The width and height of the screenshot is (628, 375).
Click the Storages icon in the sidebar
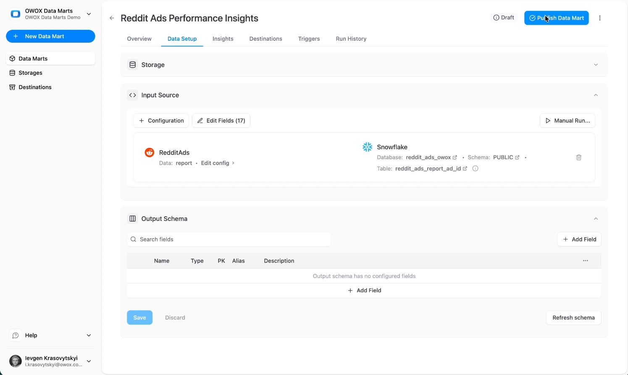pos(12,73)
